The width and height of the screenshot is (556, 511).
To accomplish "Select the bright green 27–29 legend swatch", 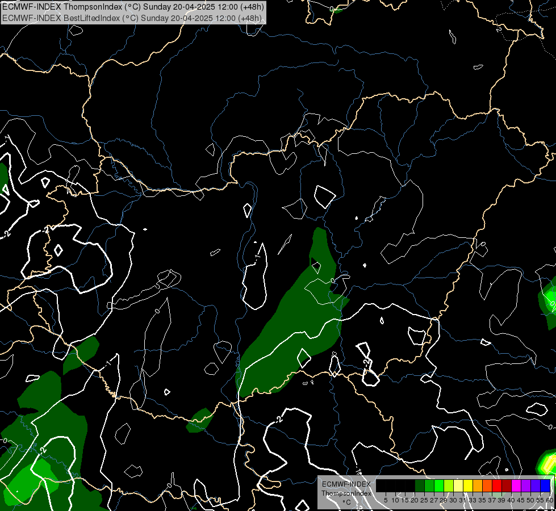I will [x=439, y=485].
